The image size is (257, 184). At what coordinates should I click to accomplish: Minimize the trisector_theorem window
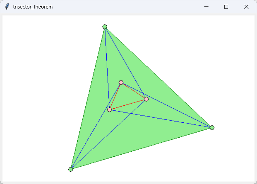206,7
